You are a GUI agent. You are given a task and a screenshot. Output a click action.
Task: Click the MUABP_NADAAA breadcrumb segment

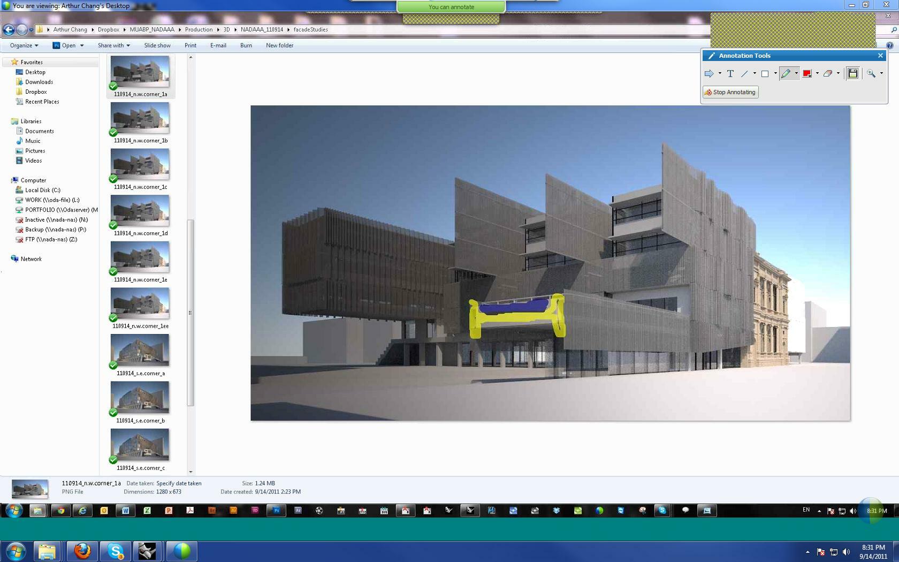tap(152, 29)
